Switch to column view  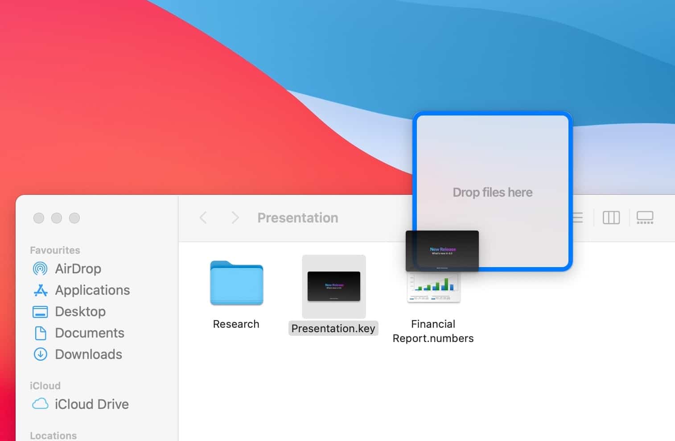pyautogui.click(x=611, y=218)
